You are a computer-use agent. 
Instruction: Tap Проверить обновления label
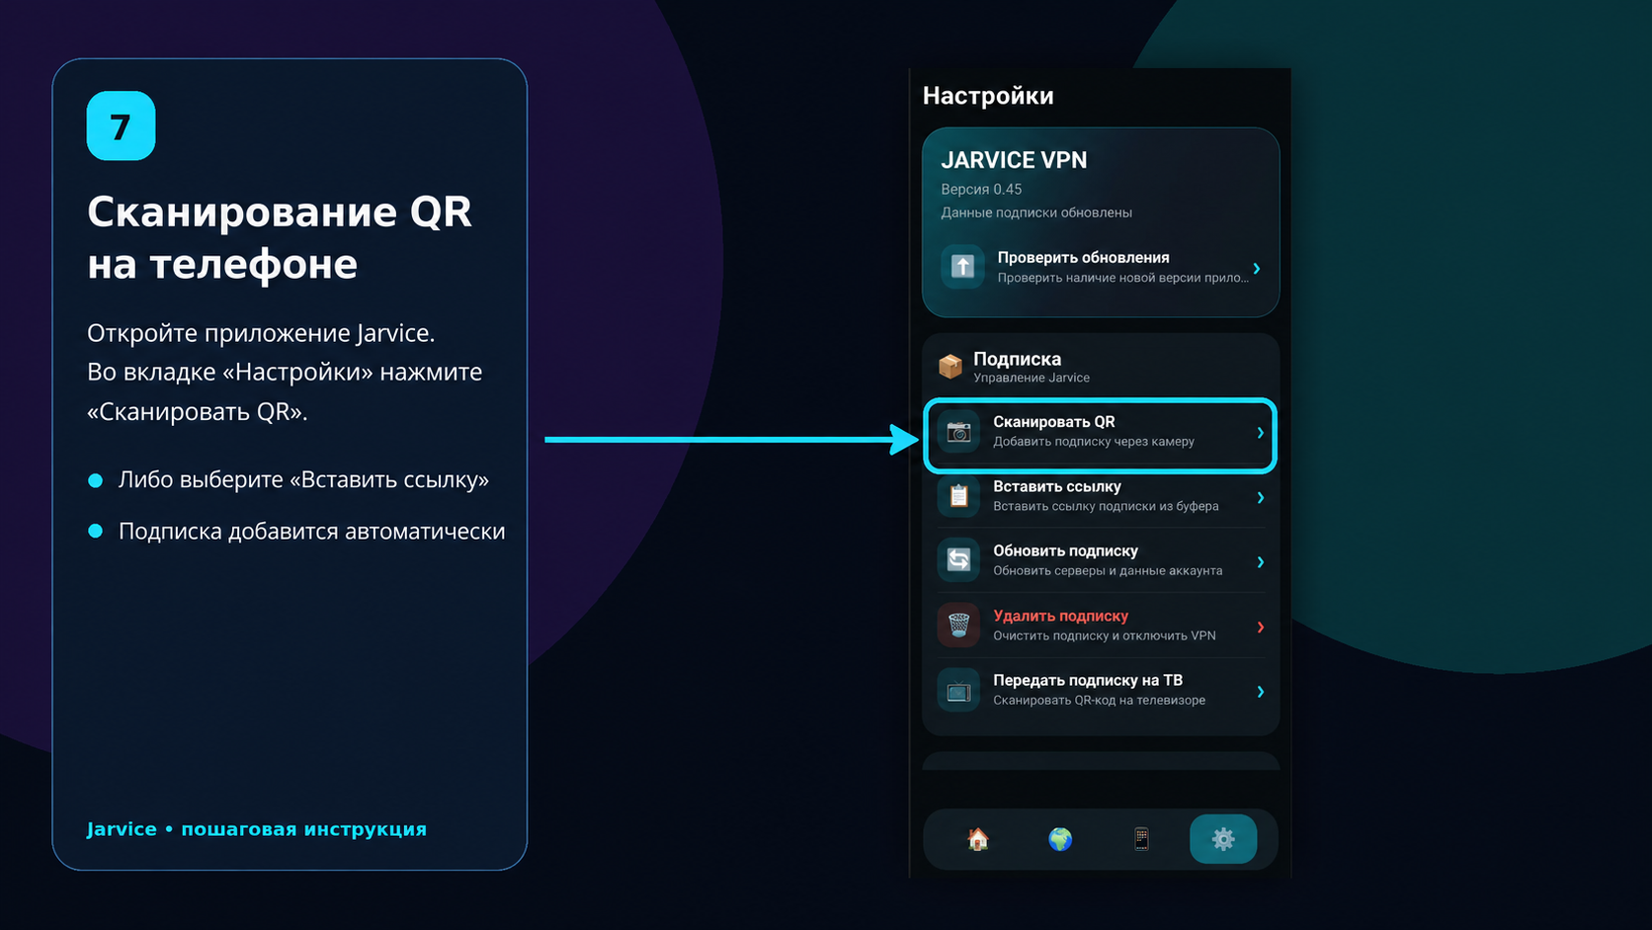pos(1084,257)
